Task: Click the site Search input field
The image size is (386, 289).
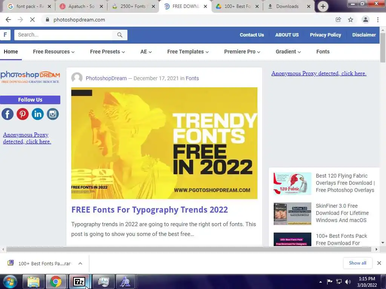Action: tap(63, 35)
